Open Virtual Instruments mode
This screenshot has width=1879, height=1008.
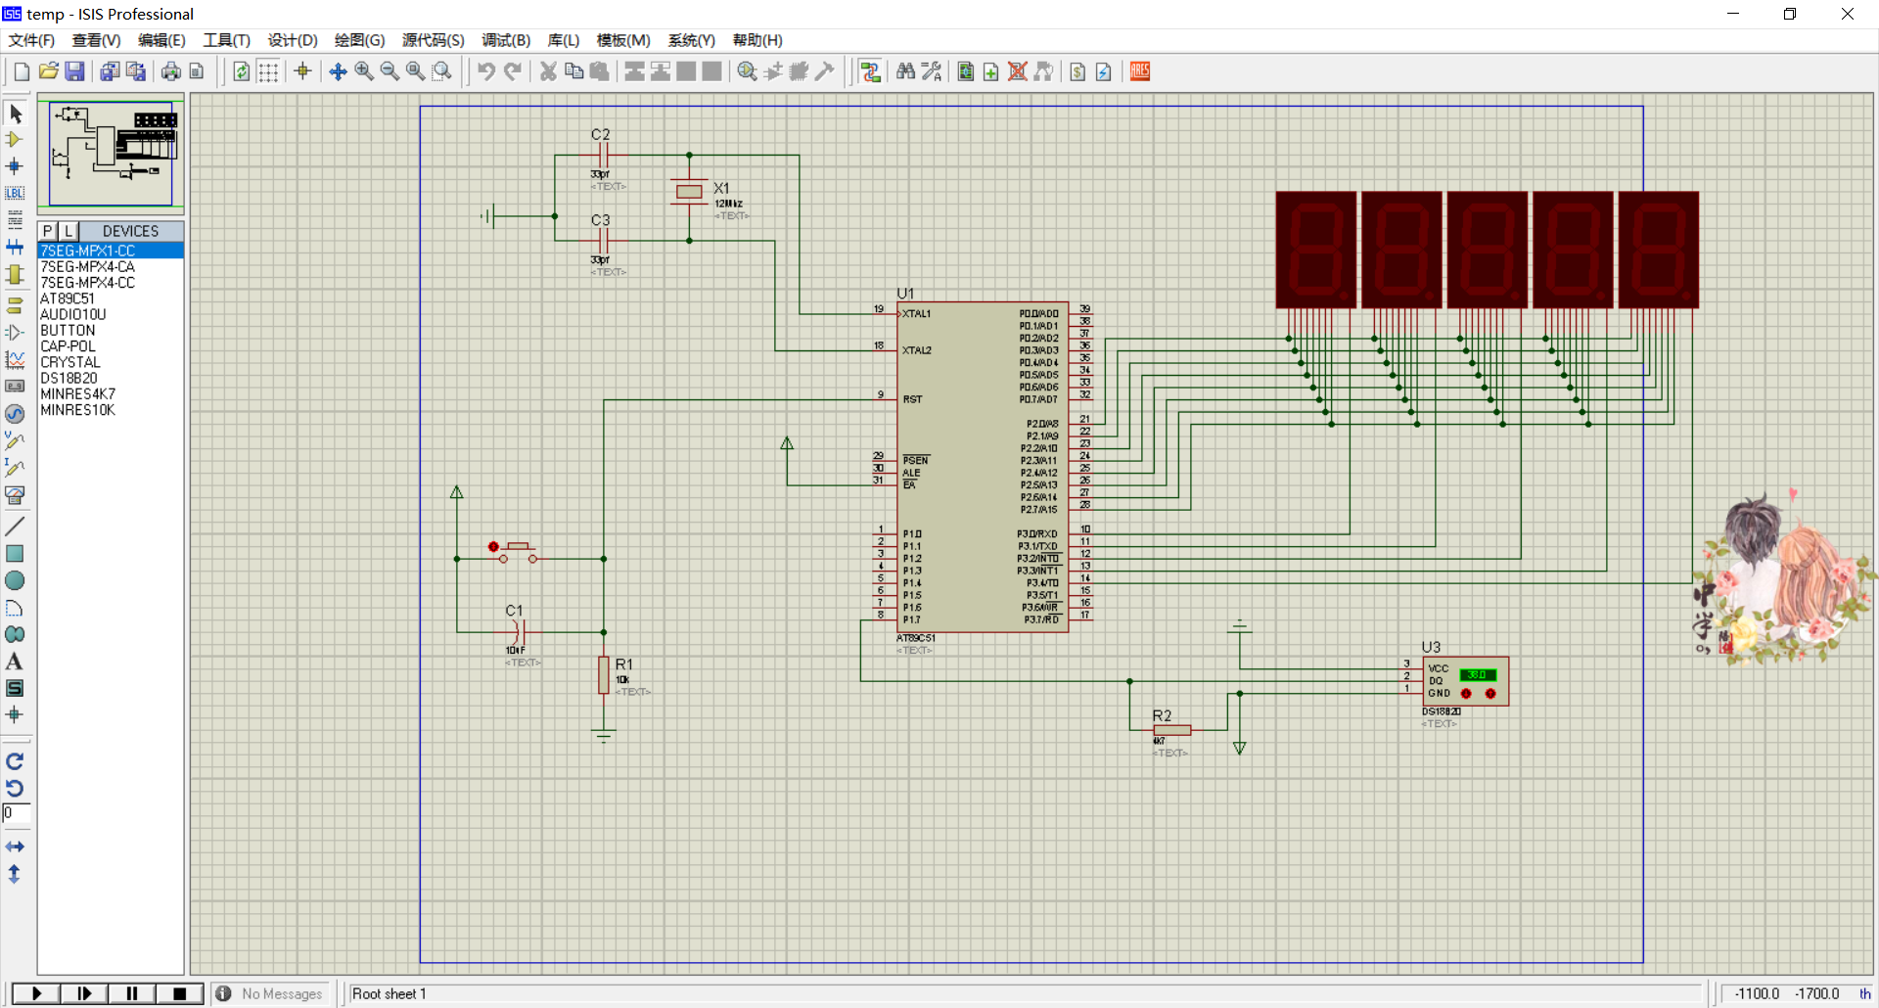tap(15, 495)
